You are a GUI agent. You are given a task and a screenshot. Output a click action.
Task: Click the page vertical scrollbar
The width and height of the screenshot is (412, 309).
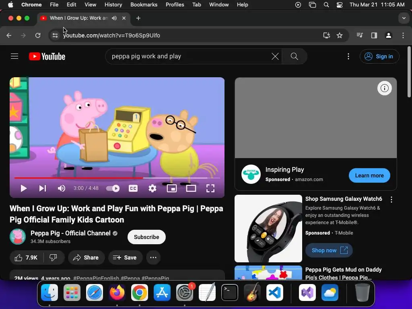point(409,72)
